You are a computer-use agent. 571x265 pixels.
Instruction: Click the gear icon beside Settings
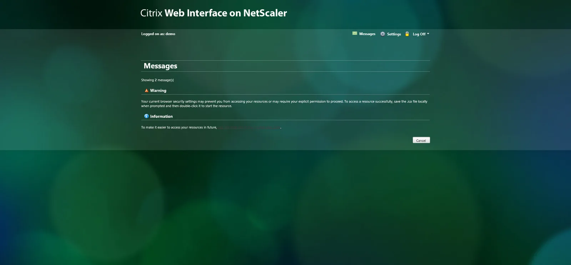pos(383,34)
